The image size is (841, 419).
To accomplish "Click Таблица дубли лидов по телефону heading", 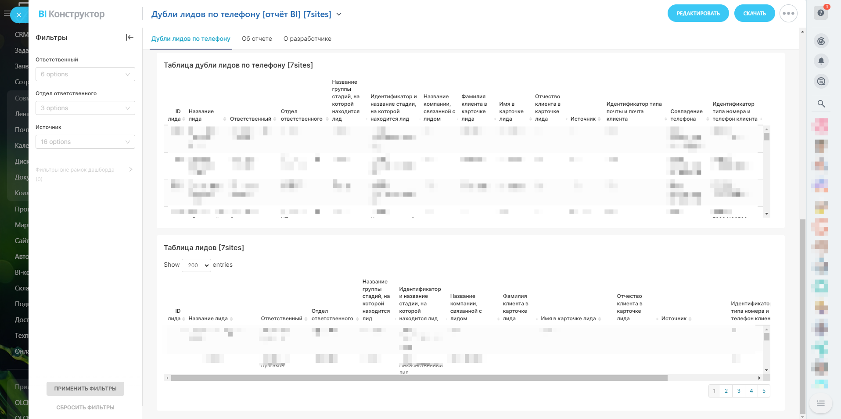I will click(x=238, y=65).
